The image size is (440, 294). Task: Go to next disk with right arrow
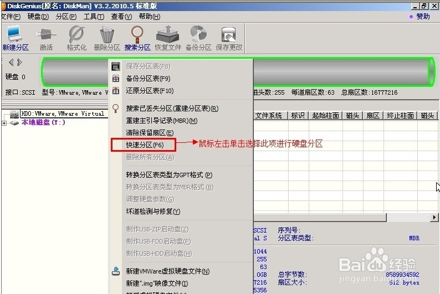[19, 62]
